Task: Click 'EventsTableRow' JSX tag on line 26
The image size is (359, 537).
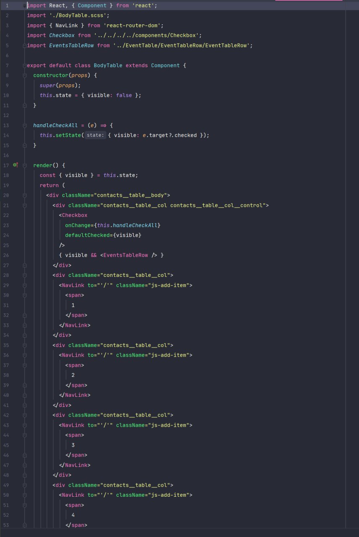Action: 125,255
